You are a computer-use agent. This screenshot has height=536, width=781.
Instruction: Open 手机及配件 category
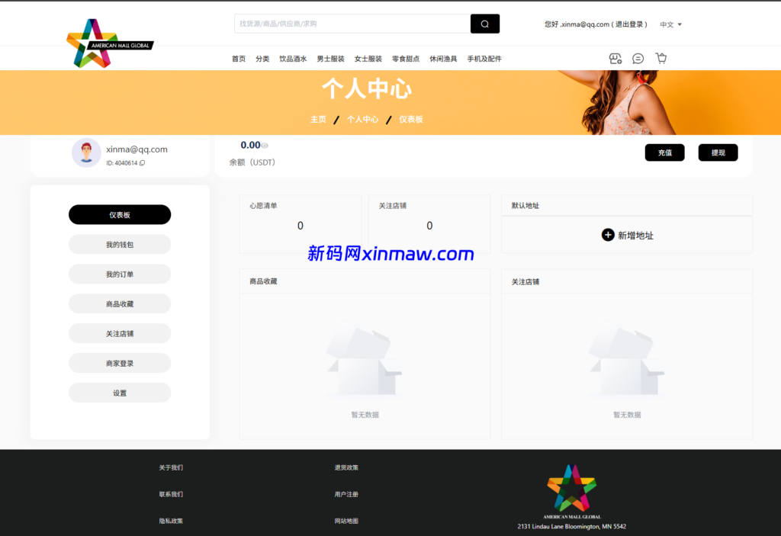click(x=484, y=59)
